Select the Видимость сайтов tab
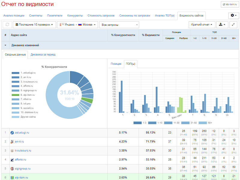This screenshot has height=180, width=240. coord(191,16)
